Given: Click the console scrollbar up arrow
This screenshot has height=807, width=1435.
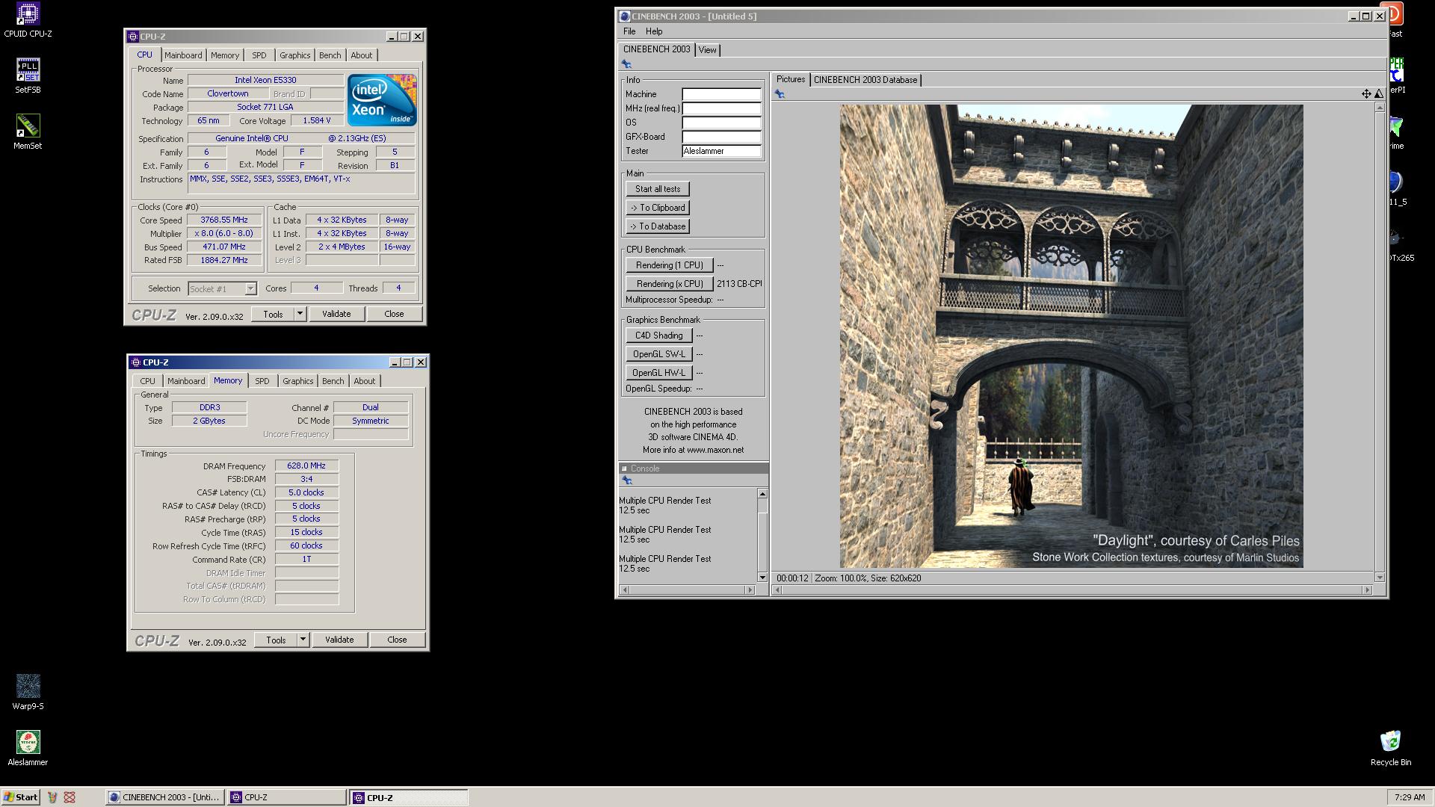Looking at the screenshot, I should (762, 494).
